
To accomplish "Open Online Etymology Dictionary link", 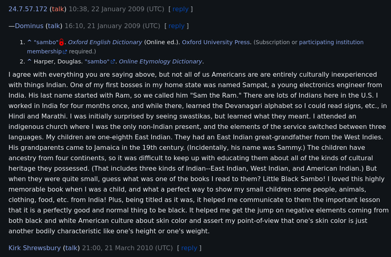I will click(160, 61).
